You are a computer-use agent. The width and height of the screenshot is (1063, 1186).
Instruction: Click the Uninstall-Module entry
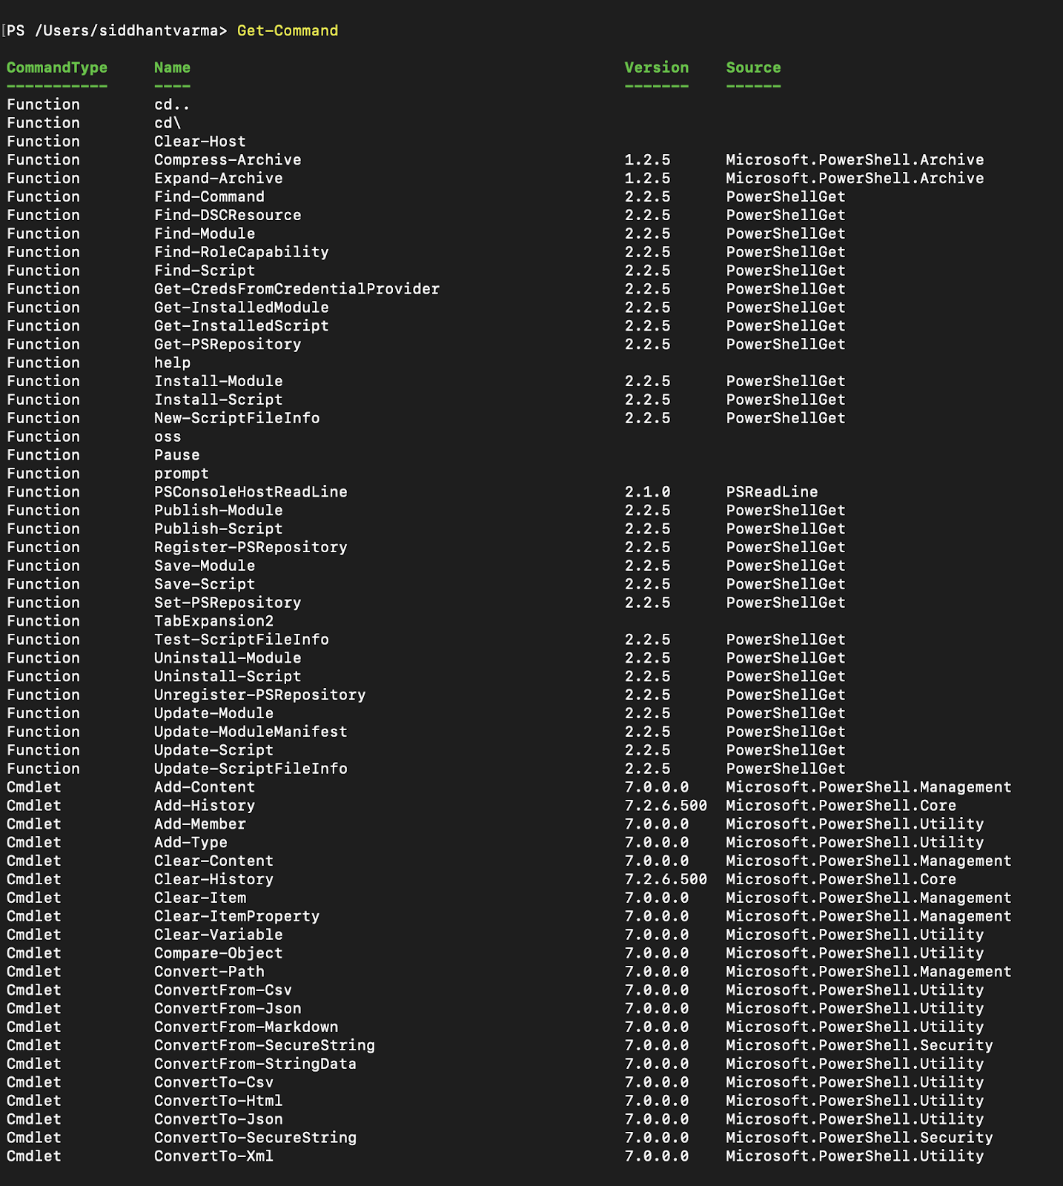pos(228,658)
